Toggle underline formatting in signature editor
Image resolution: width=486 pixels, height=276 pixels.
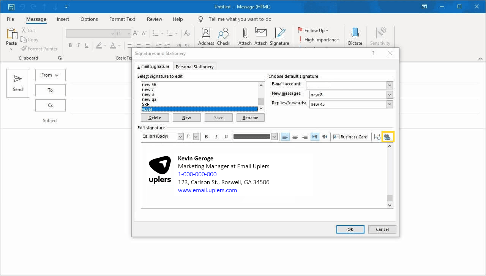point(226,136)
